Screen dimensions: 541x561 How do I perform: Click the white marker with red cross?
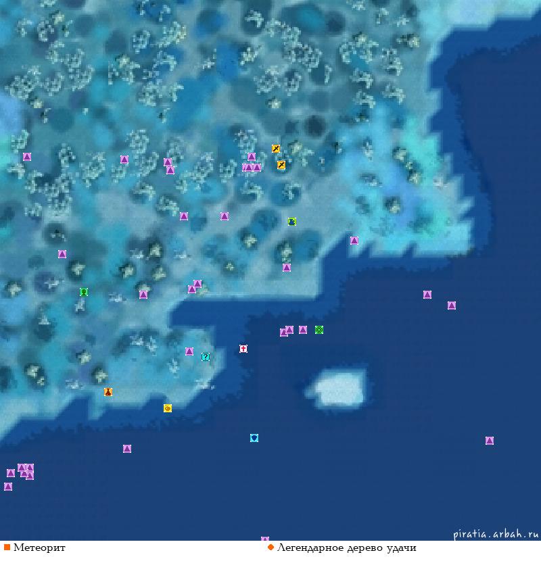point(243,349)
